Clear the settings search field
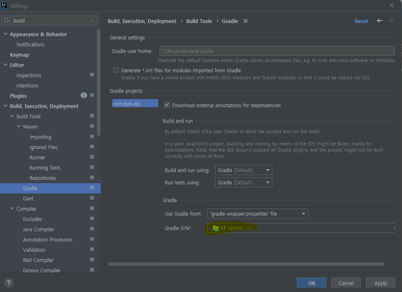The height and width of the screenshot is (292, 402). coord(92,21)
